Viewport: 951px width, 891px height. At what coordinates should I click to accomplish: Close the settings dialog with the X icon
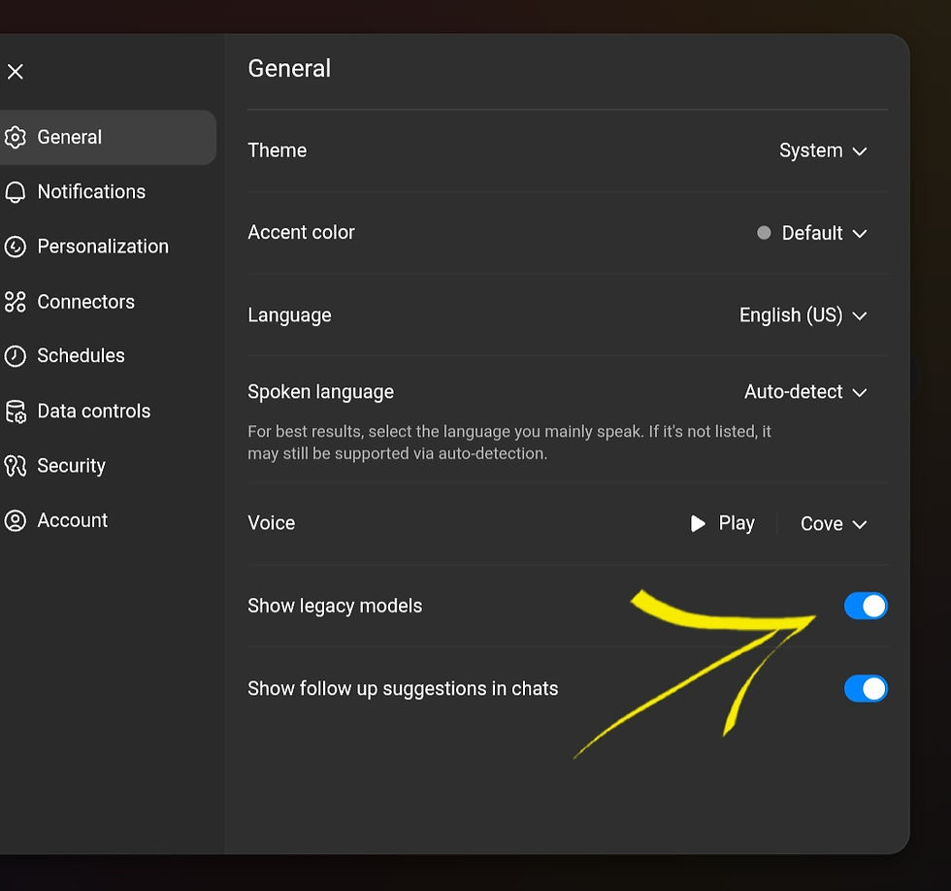pos(16,72)
